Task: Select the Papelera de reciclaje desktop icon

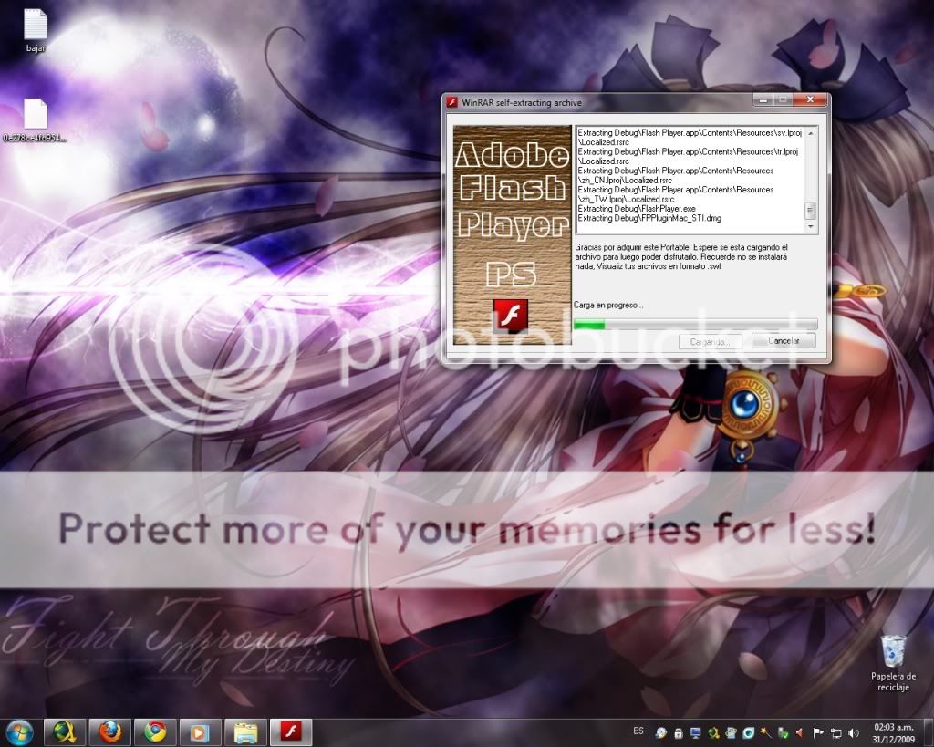Action: coord(893,663)
